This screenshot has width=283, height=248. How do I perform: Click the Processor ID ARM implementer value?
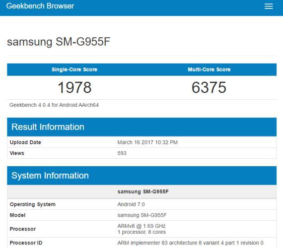191,243
